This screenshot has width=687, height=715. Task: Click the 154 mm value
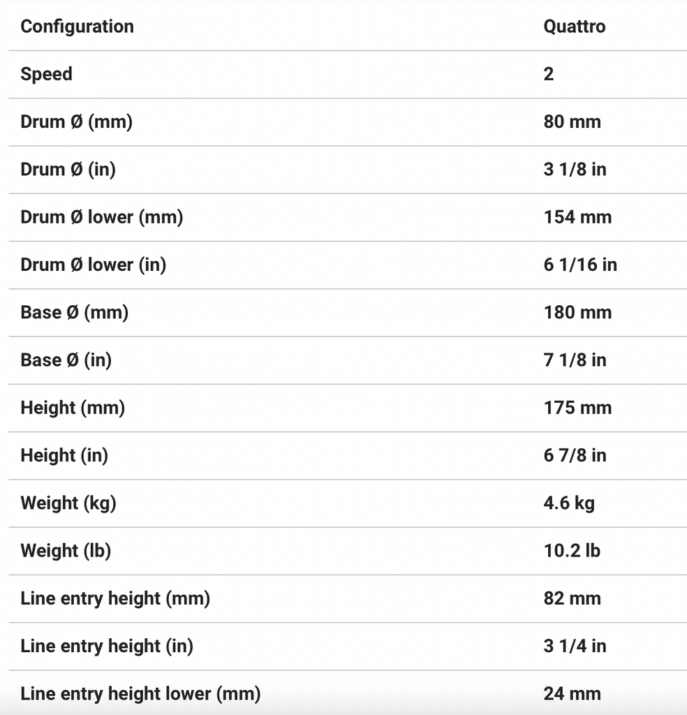click(577, 217)
